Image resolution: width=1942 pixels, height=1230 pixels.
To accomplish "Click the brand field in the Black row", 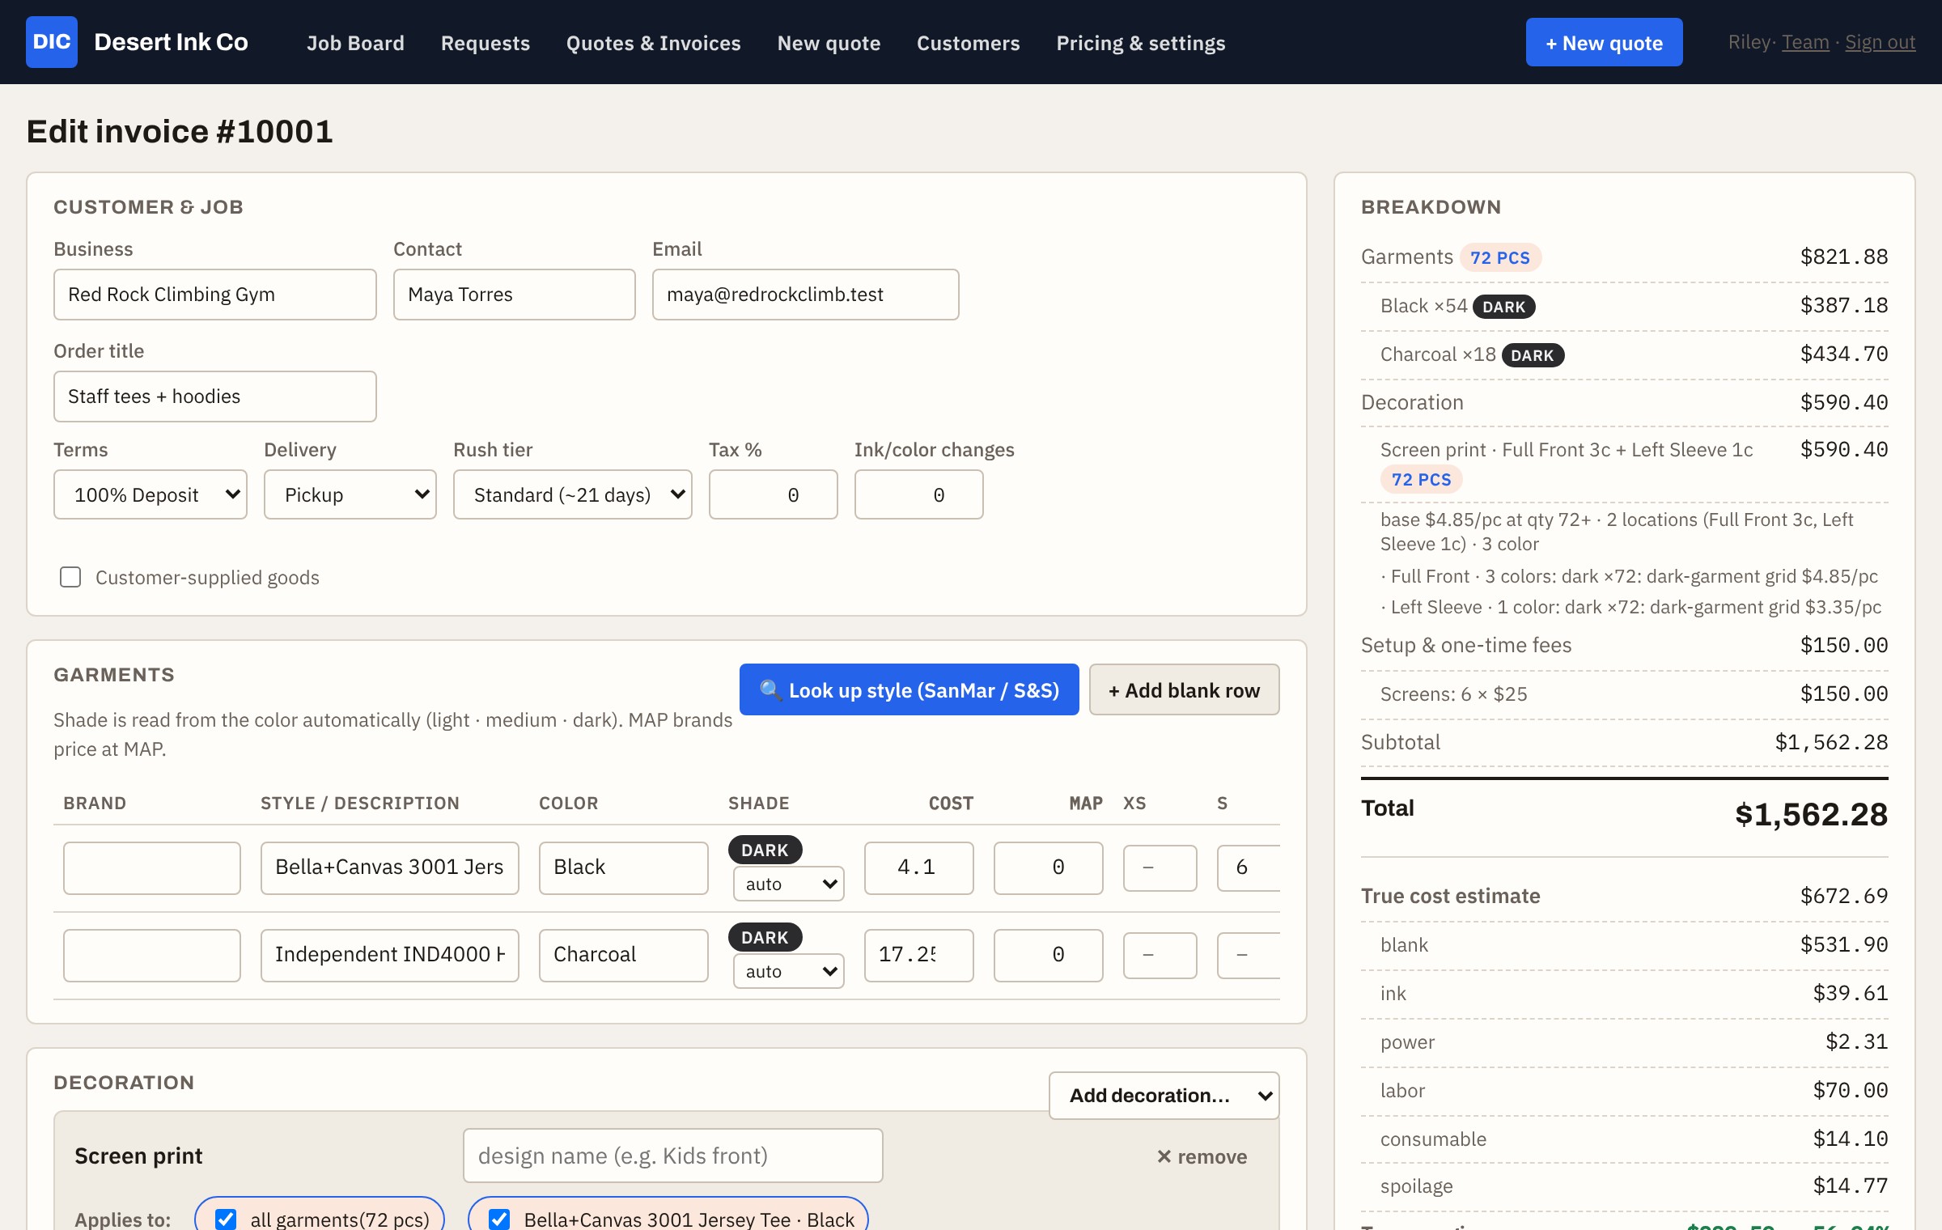I will tap(152, 867).
